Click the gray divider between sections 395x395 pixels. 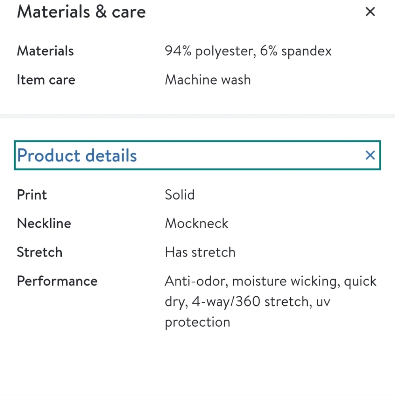click(197, 116)
